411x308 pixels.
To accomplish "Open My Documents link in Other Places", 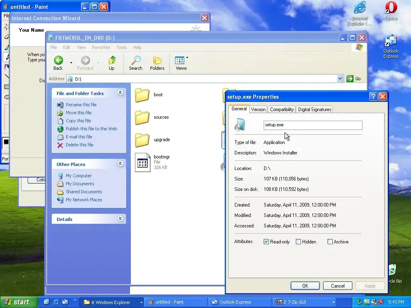I will click(80, 184).
